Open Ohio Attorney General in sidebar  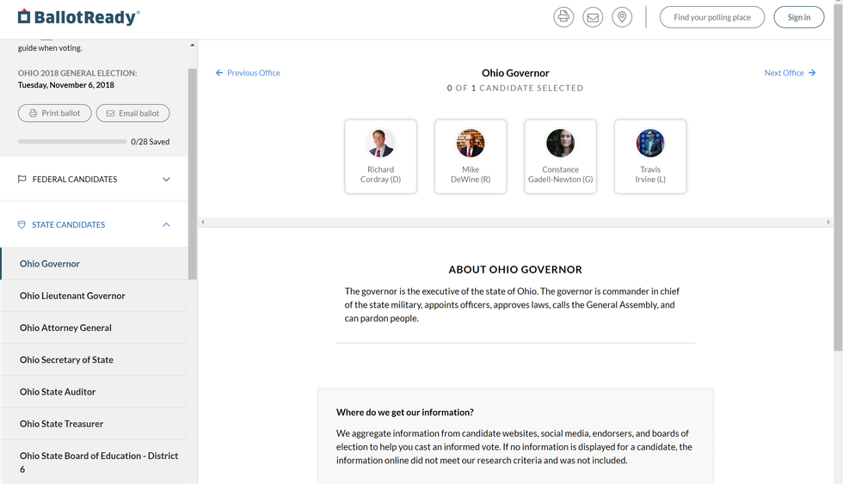coord(65,328)
